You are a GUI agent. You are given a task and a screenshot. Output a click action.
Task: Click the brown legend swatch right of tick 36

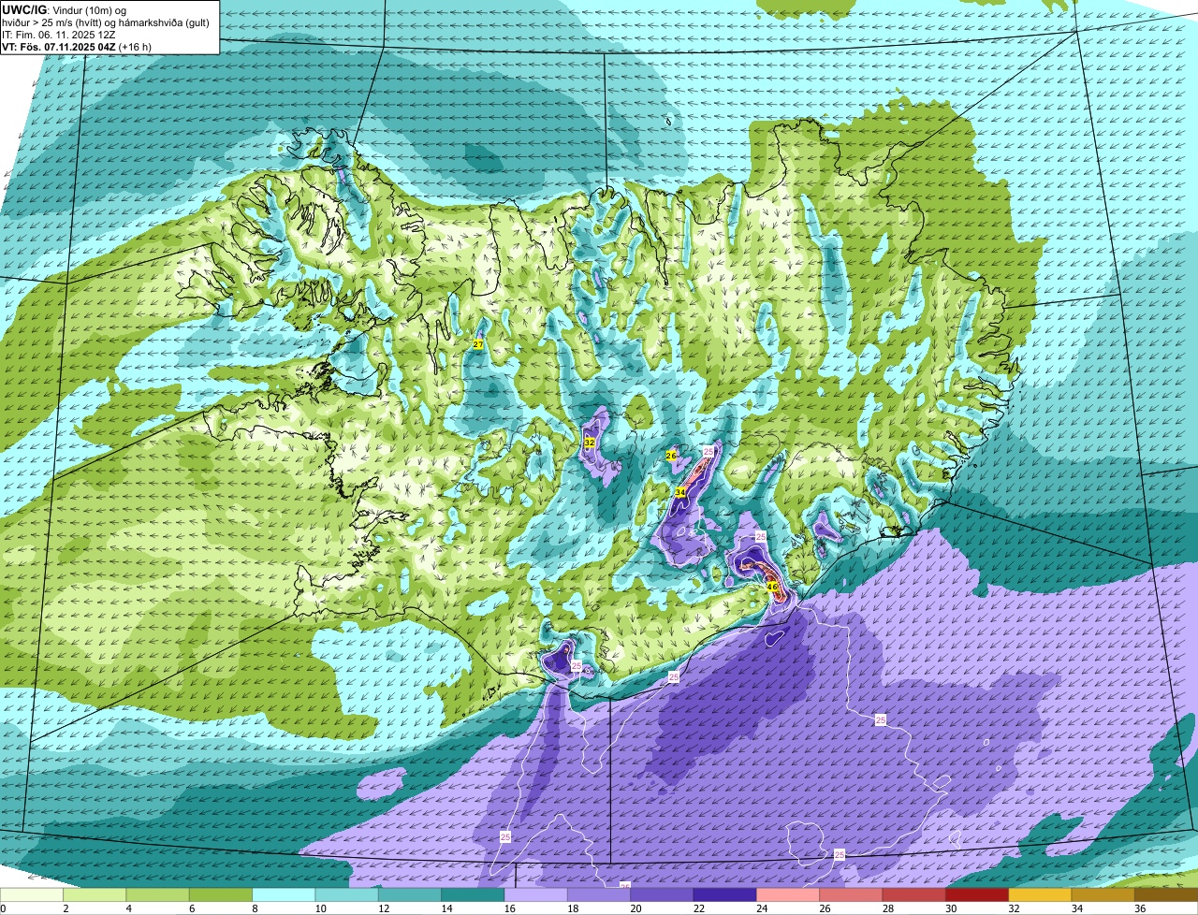pos(1166,895)
